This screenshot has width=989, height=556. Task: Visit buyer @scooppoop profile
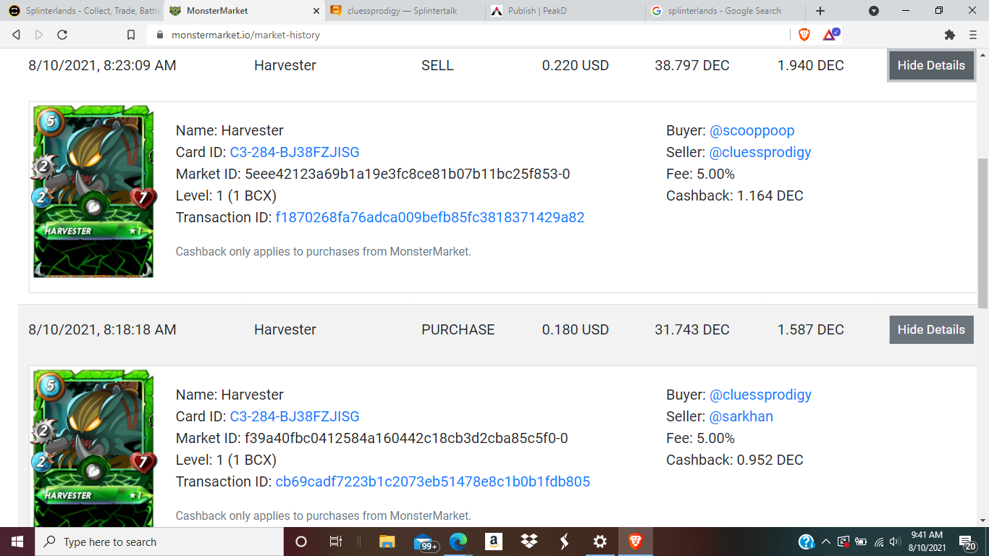(752, 130)
